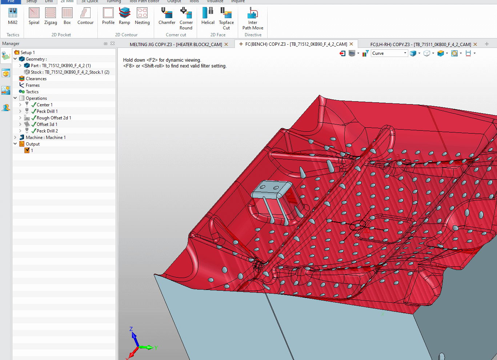Open the users sidebar panel
497x360 pixels.
pyautogui.click(x=5, y=108)
